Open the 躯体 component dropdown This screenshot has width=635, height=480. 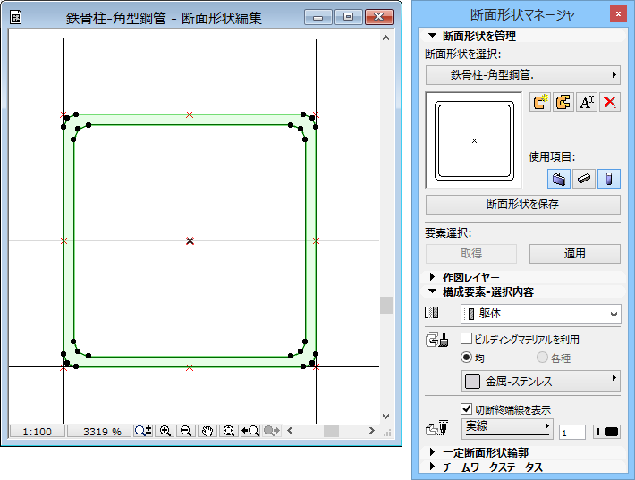[540, 314]
